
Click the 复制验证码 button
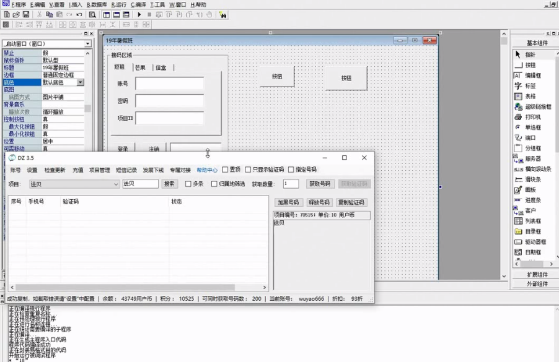(351, 202)
